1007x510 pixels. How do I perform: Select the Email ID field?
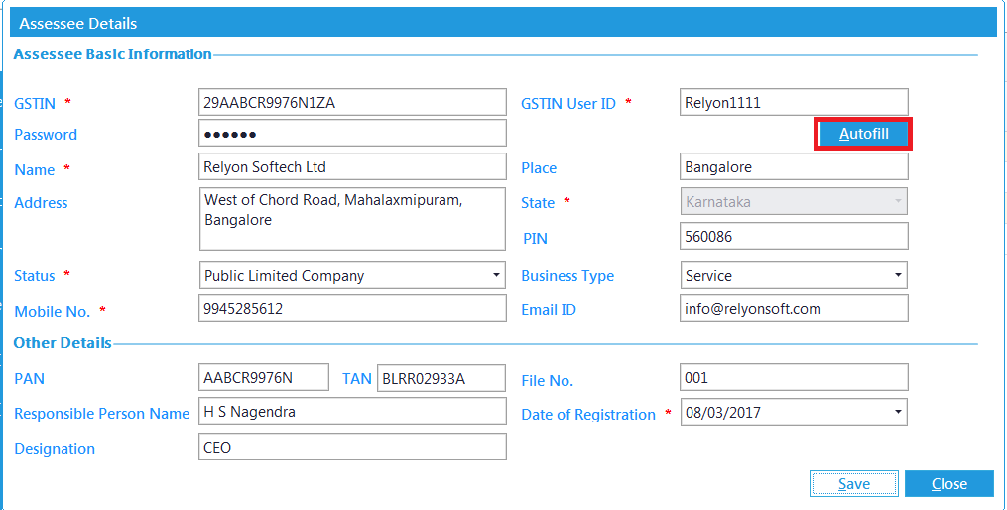coord(794,309)
